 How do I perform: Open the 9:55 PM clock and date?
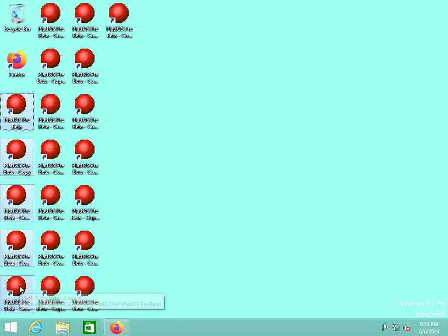point(429,328)
